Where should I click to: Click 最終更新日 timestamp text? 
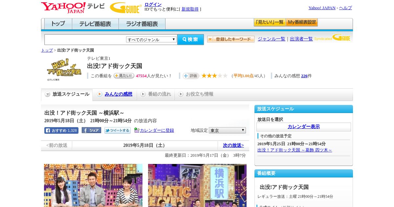pyautogui.click(x=205, y=155)
